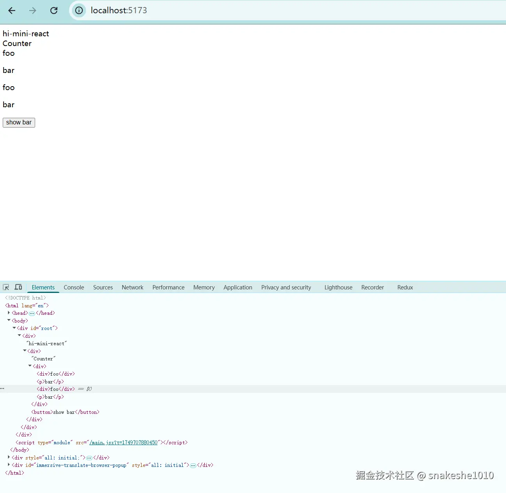This screenshot has width=506, height=493.
Task: Click the last bar paragraph on page
Action: pyautogui.click(x=9, y=105)
